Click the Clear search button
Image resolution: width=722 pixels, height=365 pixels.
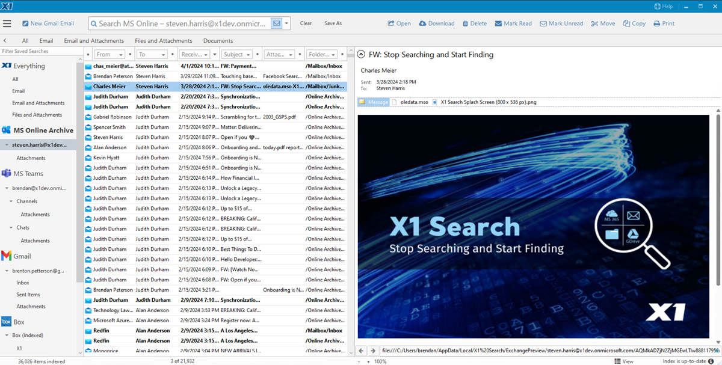pyautogui.click(x=306, y=23)
